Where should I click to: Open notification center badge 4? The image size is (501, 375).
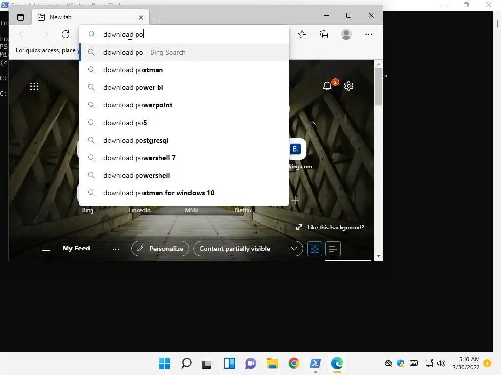[x=487, y=363]
